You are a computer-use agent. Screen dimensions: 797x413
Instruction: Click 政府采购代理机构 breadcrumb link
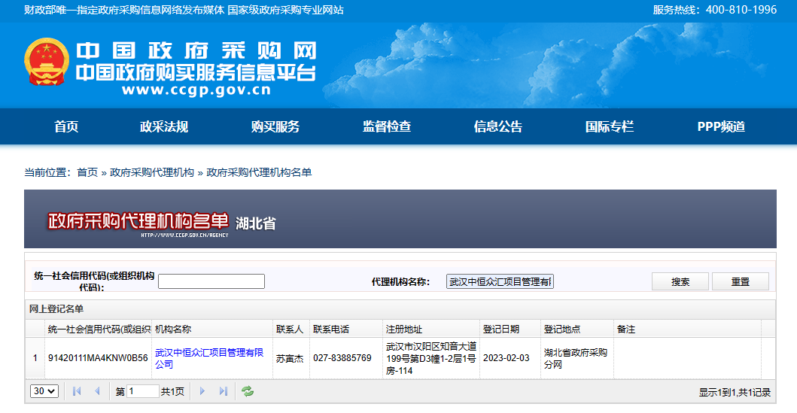152,172
